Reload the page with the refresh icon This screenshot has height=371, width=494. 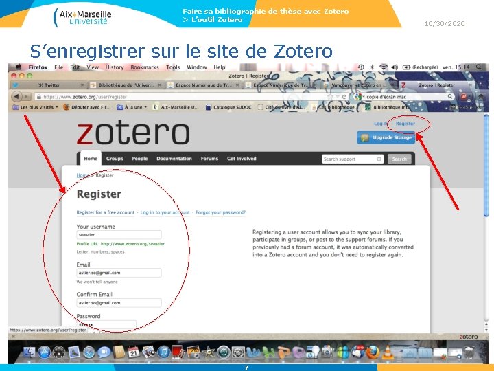pyautogui.click(x=344, y=97)
